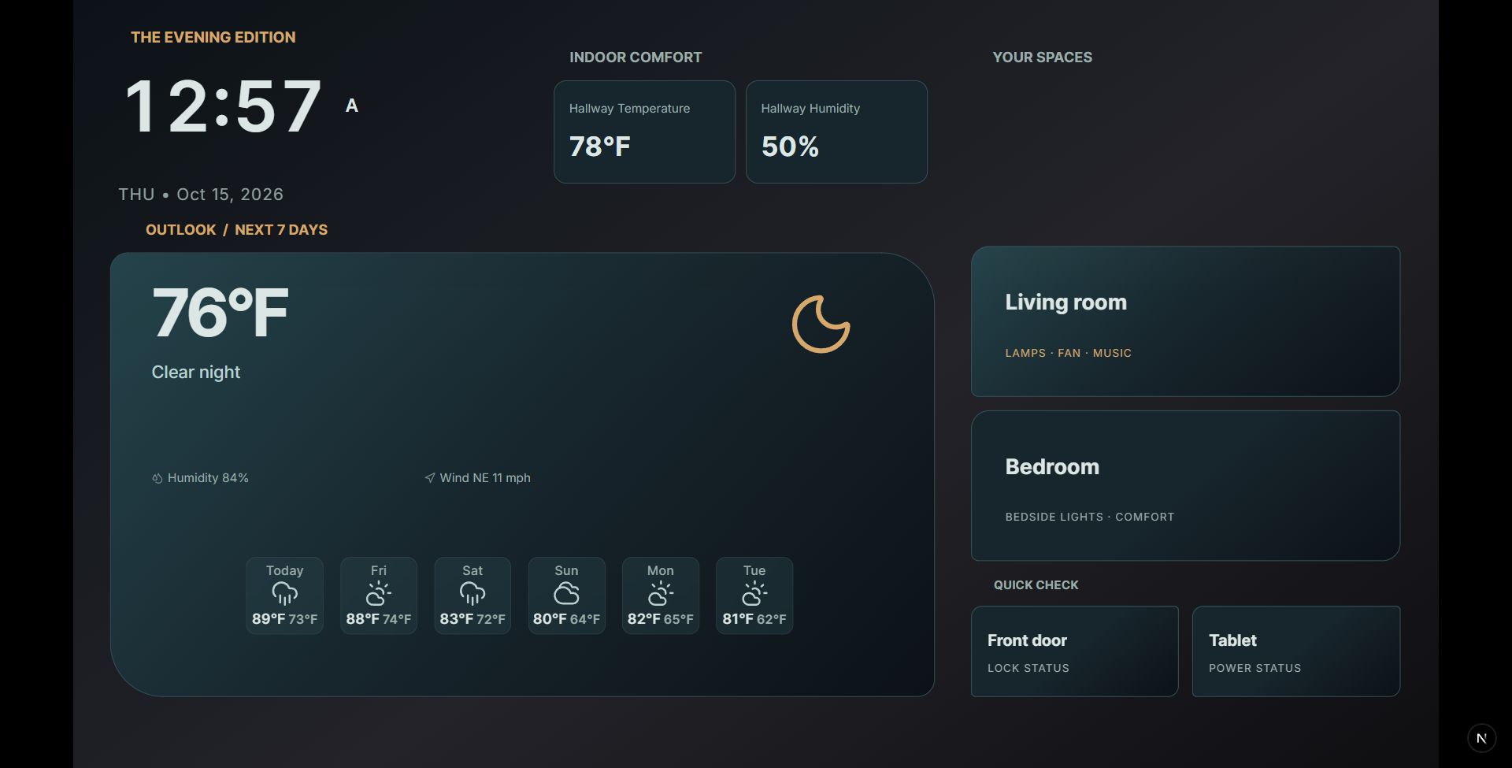
Task: Open the Bedroom space card
Action: point(1185,485)
